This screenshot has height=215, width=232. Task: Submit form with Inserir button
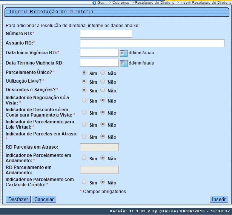tap(219, 199)
